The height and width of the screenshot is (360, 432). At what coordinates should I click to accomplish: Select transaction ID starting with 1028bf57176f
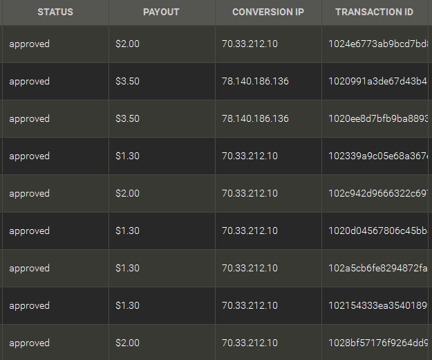point(379,343)
